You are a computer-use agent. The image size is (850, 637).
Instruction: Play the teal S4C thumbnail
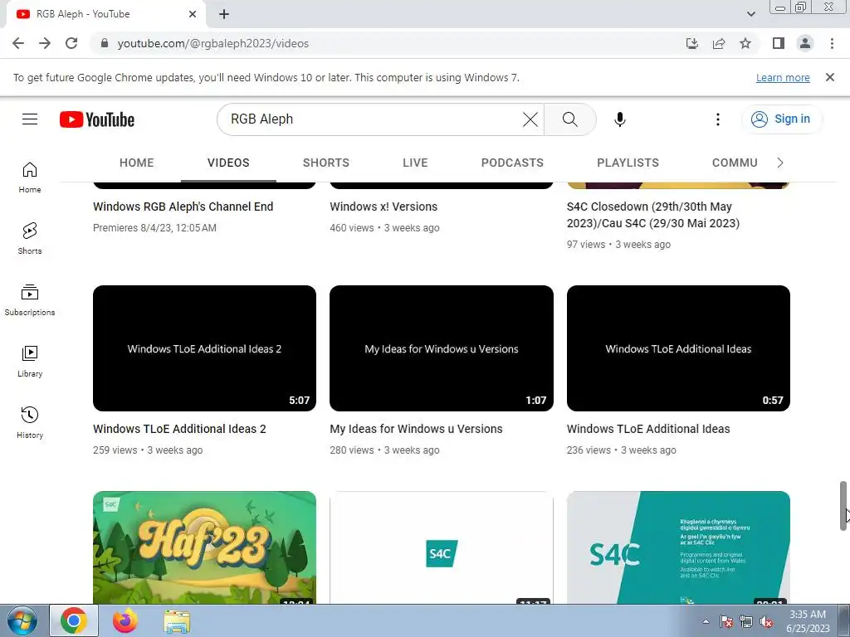tap(678, 547)
